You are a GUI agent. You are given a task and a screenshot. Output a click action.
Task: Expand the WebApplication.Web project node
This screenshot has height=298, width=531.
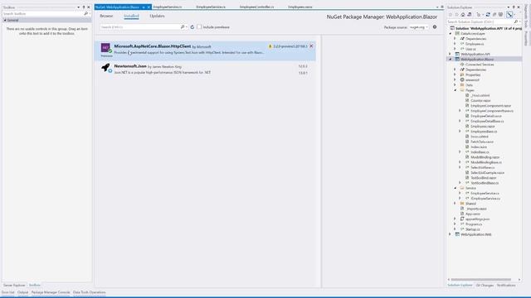click(451, 234)
